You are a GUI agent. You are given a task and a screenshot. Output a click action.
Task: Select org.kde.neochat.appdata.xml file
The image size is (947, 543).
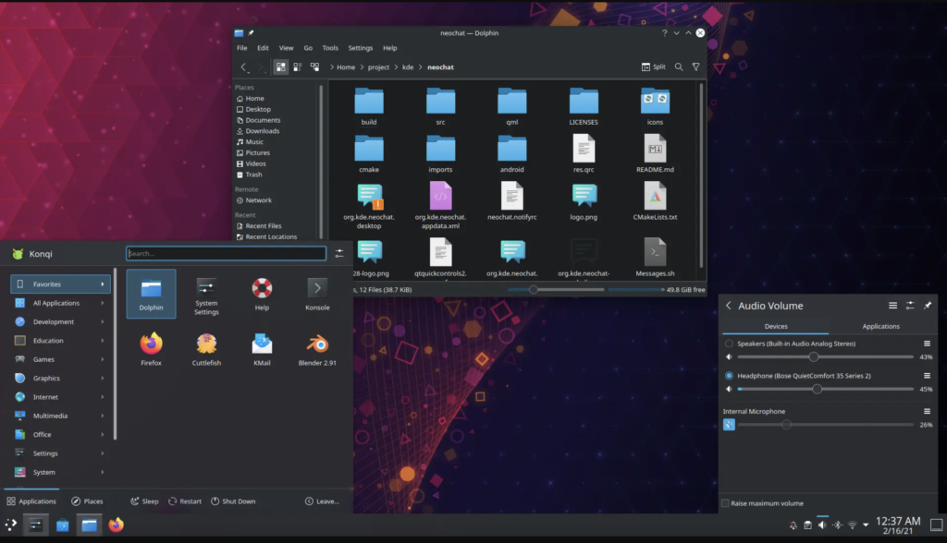pyautogui.click(x=441, y=205)
